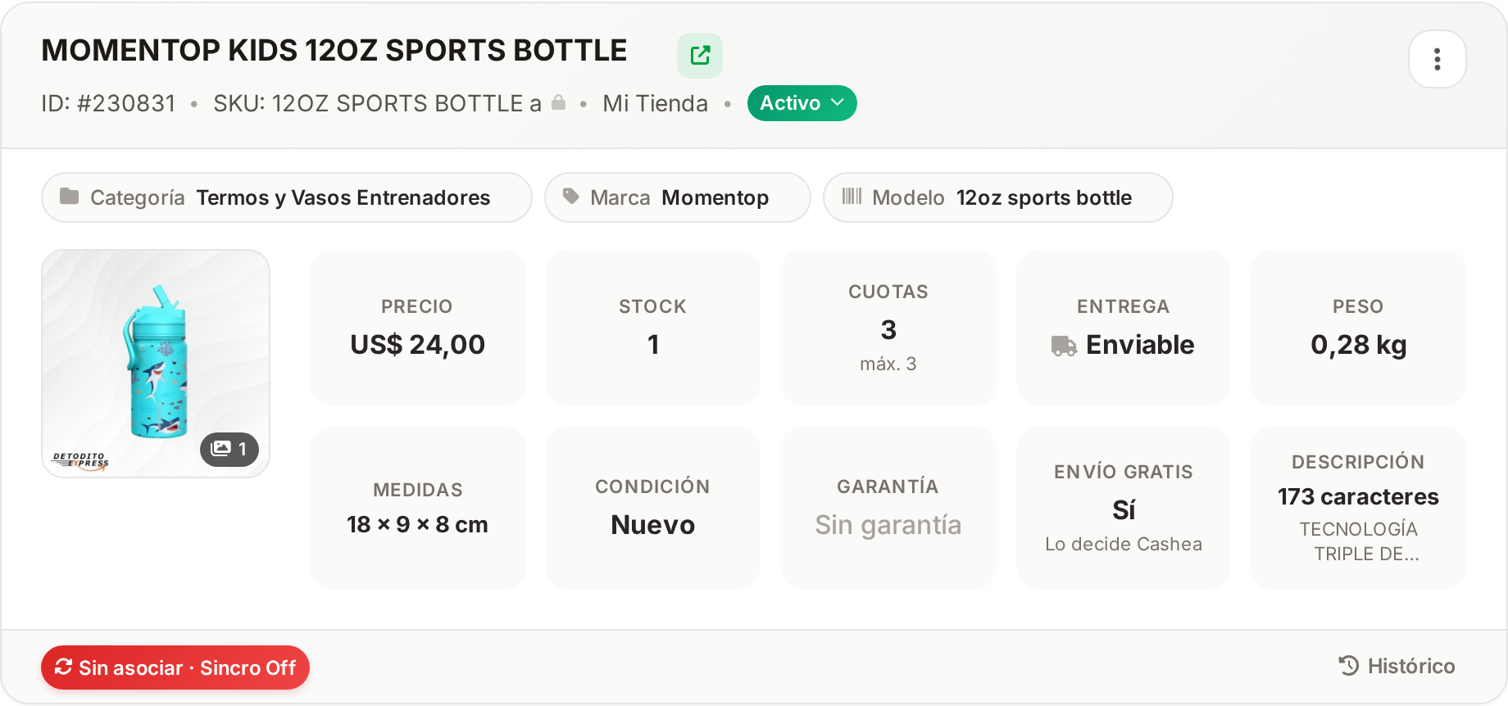1508x706 pixels.
Task: Edit the Stock card
Action: click(x=653, y=328)
